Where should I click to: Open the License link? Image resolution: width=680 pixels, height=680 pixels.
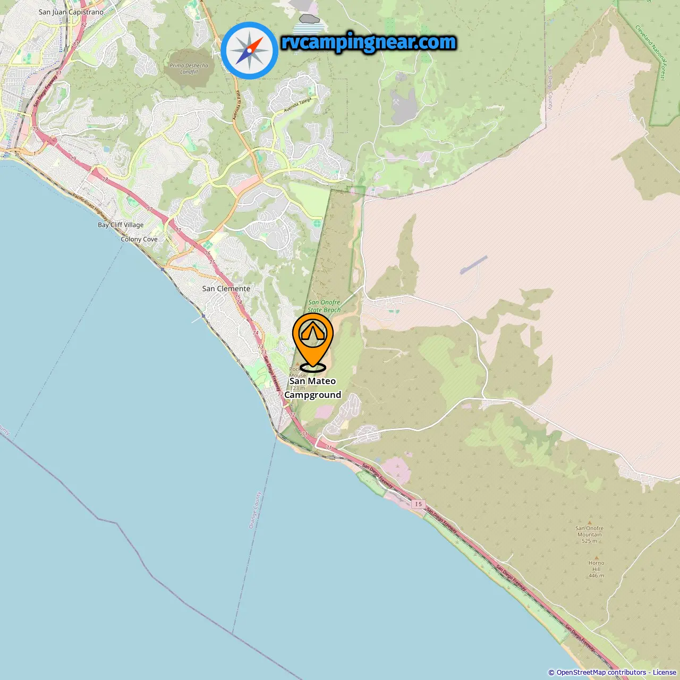[665, 673]
